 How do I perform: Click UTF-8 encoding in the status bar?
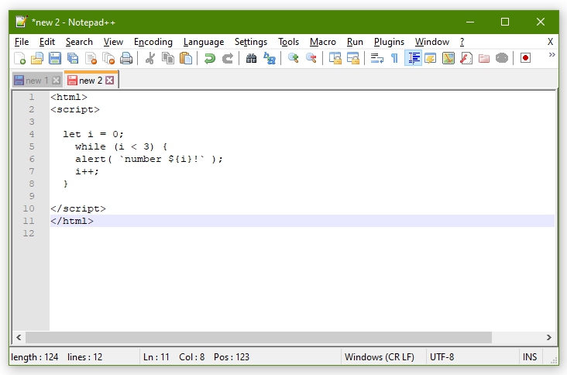pyautogui.click(x=442, y=357)
